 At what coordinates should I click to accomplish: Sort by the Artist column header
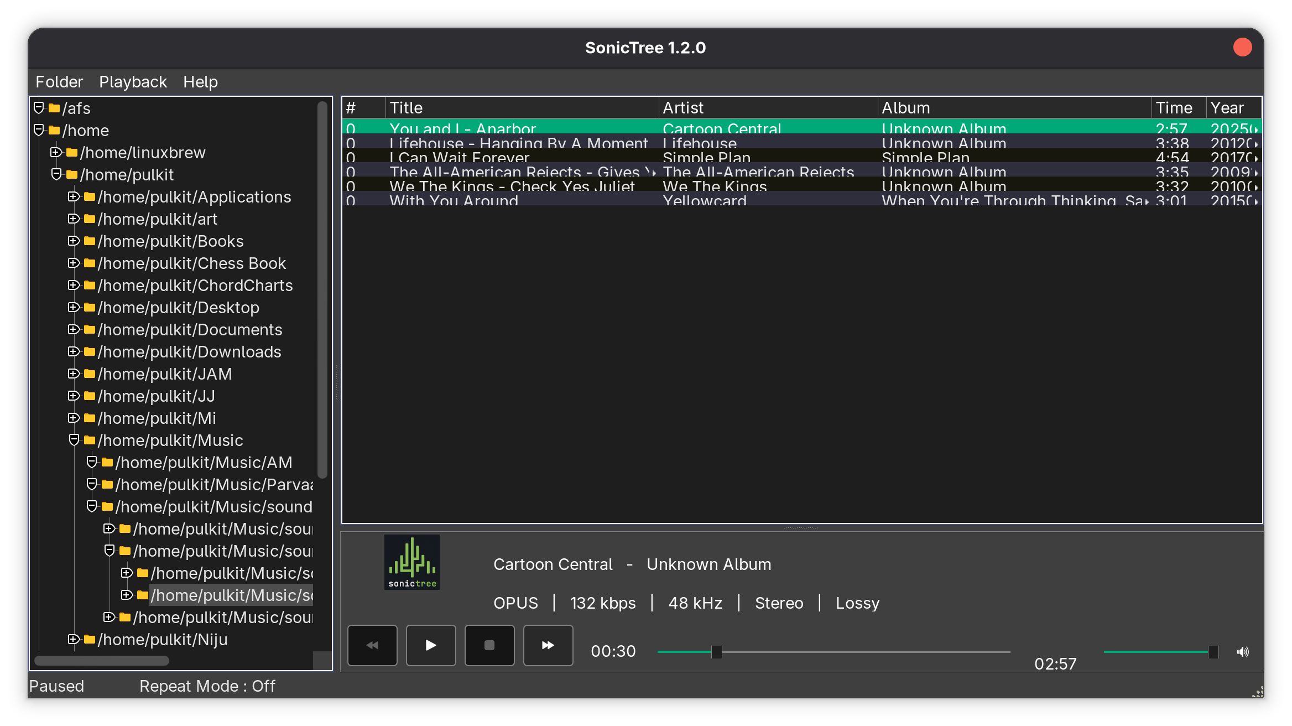768,108
